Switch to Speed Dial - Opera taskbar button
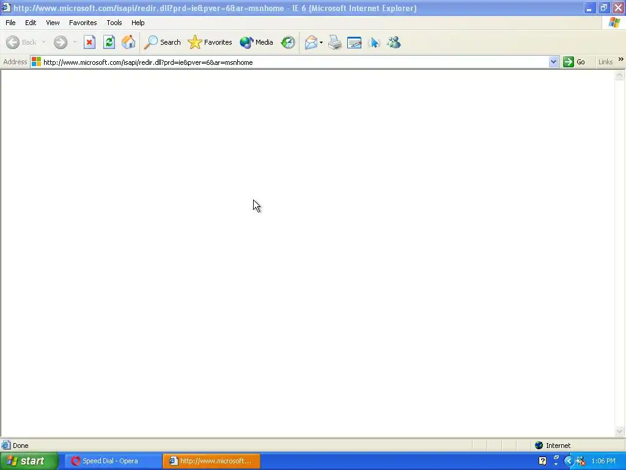626x470 pixels. 113,461
